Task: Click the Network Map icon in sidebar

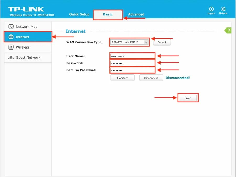Action: tap(11, 27)
